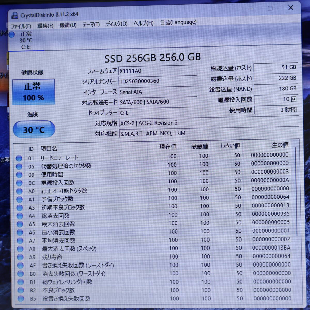Click the SMART list vertical scrollbar
The image size is (310, 310).
point(296,191)
